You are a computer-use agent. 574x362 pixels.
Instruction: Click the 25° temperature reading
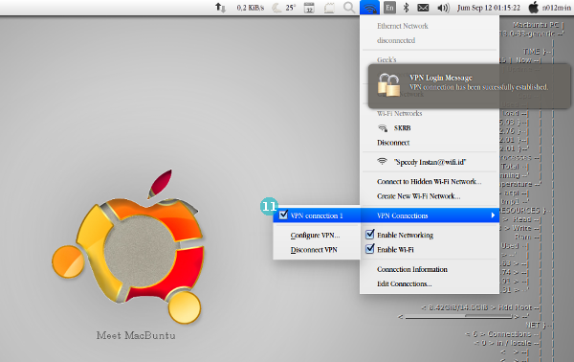pos(290,8)
